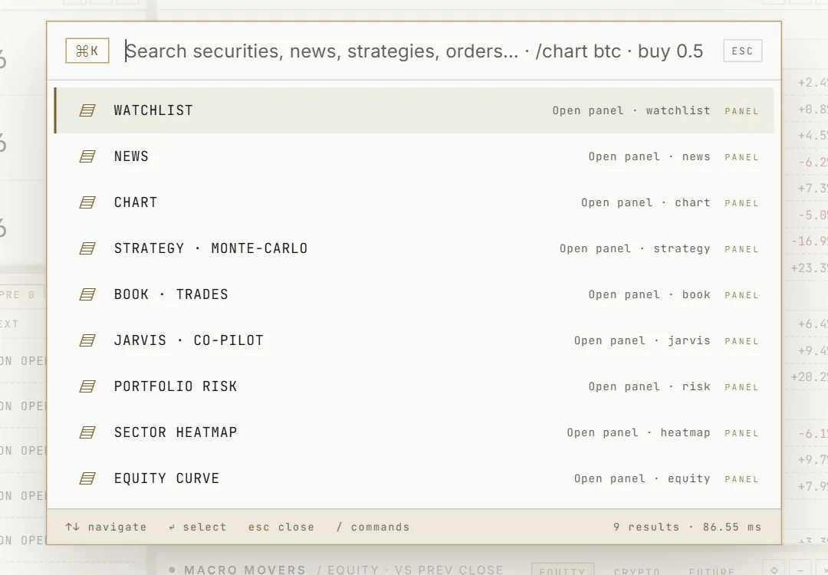
Task: Click the panel icon beside WATCHLIST
Action: click(87, 110)
